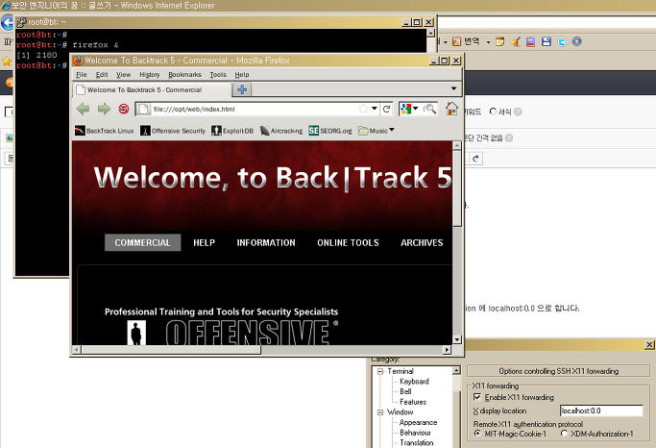Open the Aircrack-ng bookmark
656x448 pixels.
tap(281, 131)
